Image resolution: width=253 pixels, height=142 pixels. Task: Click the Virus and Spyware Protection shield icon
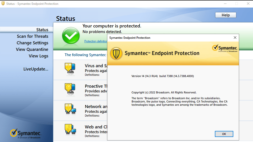click(70, 69)
